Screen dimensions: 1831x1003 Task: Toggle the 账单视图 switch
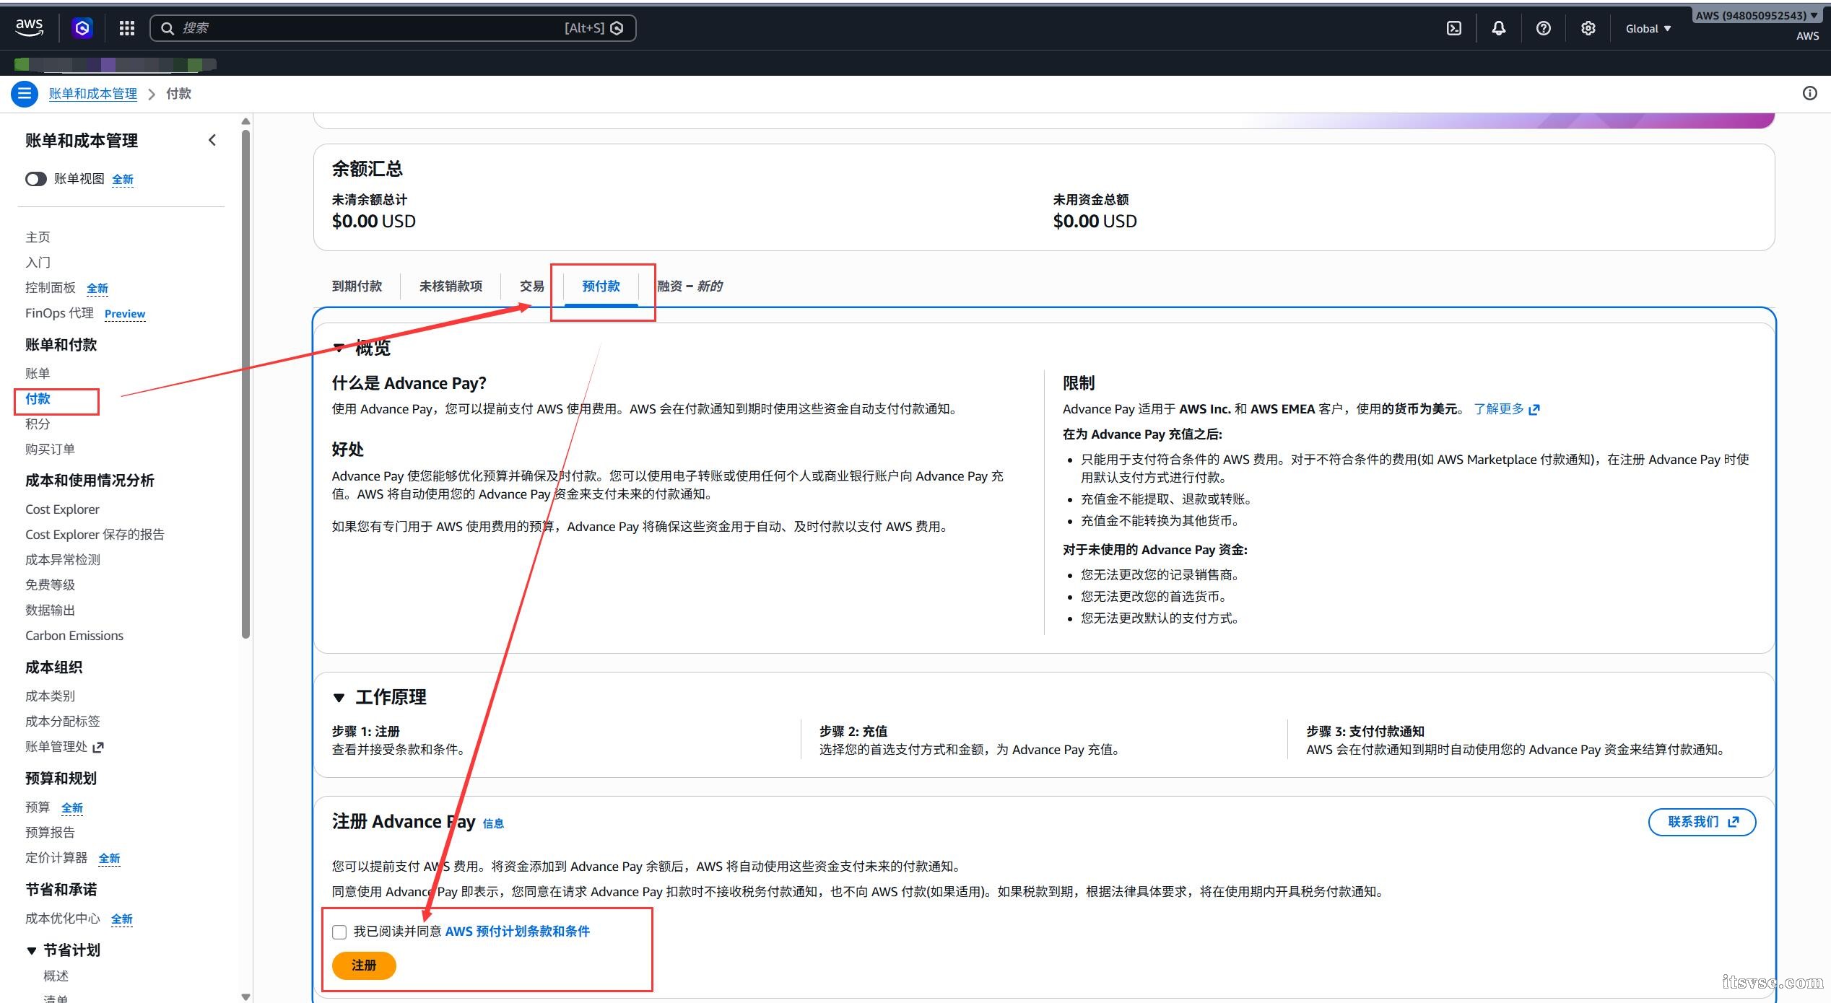point(36,179)
